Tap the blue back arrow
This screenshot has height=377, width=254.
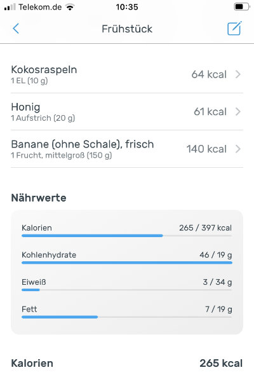(x=16, y=29)
